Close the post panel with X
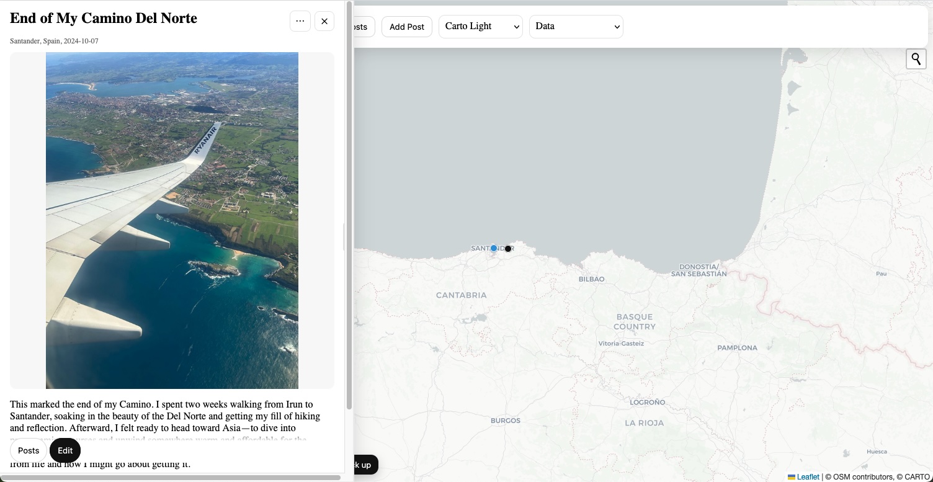Screen dimensions: 933x482 [x=324, y=21]
